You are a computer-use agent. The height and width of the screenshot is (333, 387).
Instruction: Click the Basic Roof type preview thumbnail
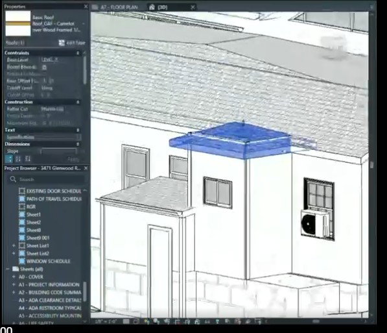coord(18,23)
